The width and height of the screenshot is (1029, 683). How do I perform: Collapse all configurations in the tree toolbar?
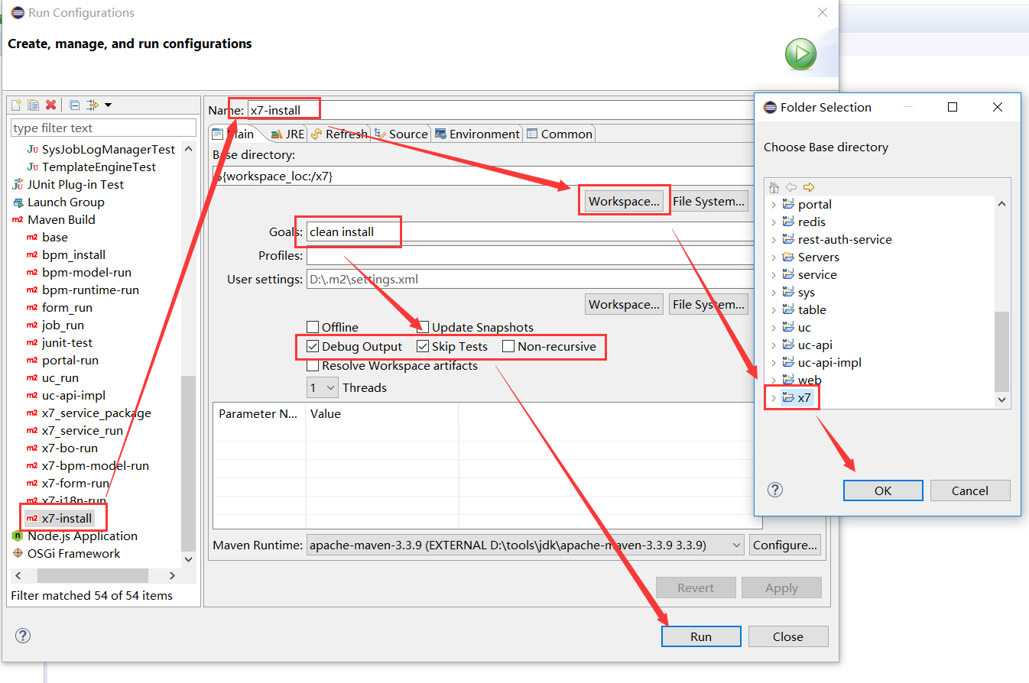click(74, 105)
